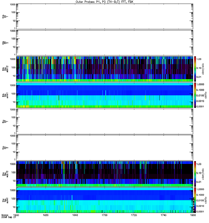Click the 1720 time tick label
The height and width of the screenshot is (223, 209).
click(134, 215)
